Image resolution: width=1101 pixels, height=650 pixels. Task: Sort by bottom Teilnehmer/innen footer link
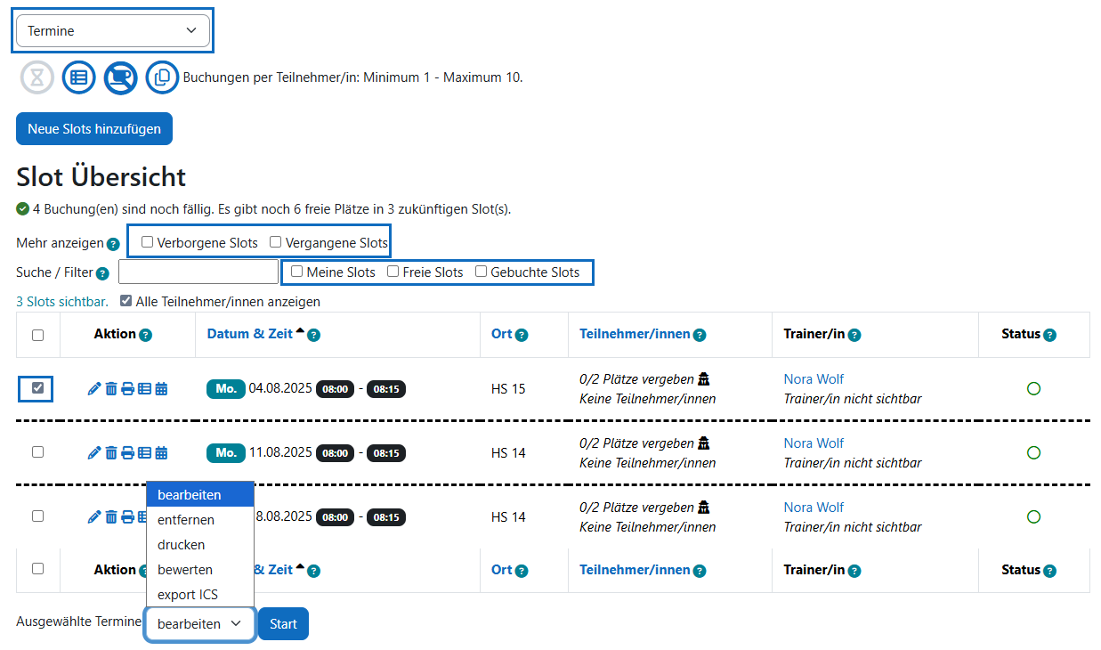[635, 570]
